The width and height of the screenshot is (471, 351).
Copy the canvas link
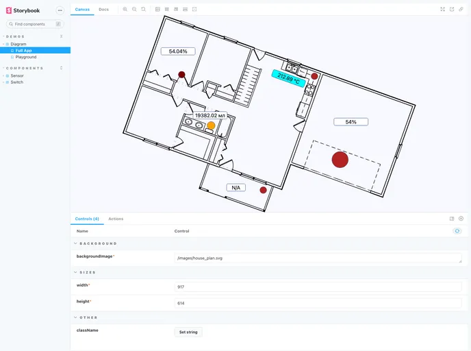click(x=461, y=10)
